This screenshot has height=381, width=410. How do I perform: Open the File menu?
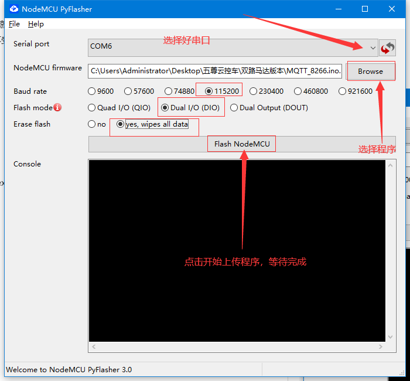pos(14,24)
